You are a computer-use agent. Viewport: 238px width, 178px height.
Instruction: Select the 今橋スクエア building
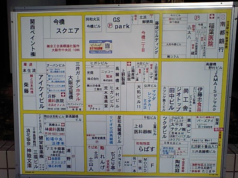click(x=66, y=26)
